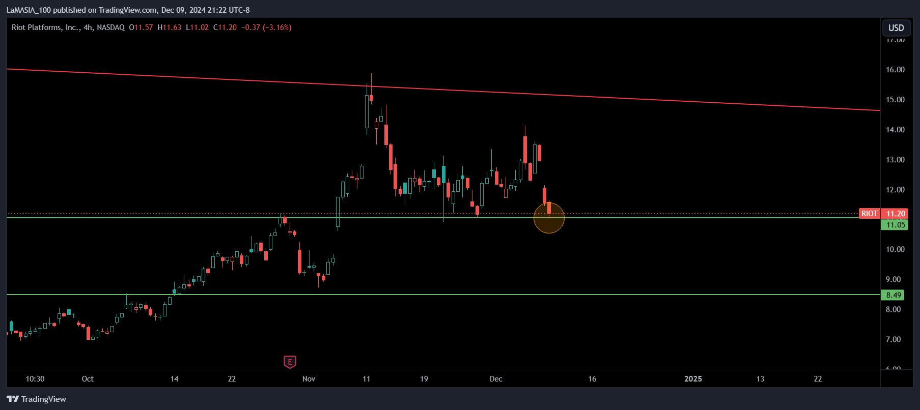Click the 2025 label on time axis
Screen dimensions: 920x410
[x=693, y=379]
